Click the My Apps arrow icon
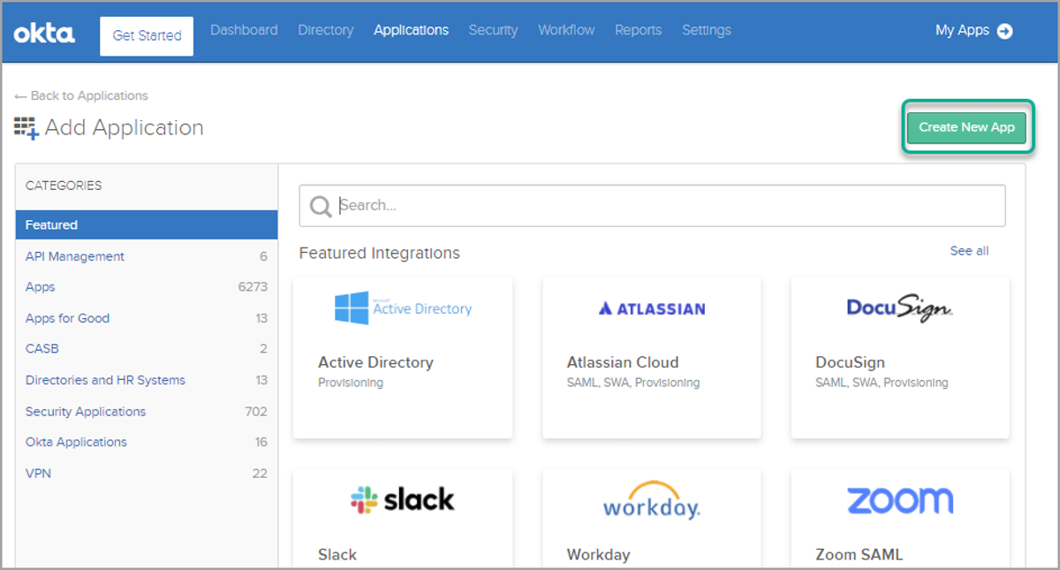 click(x=1005, y=30)
